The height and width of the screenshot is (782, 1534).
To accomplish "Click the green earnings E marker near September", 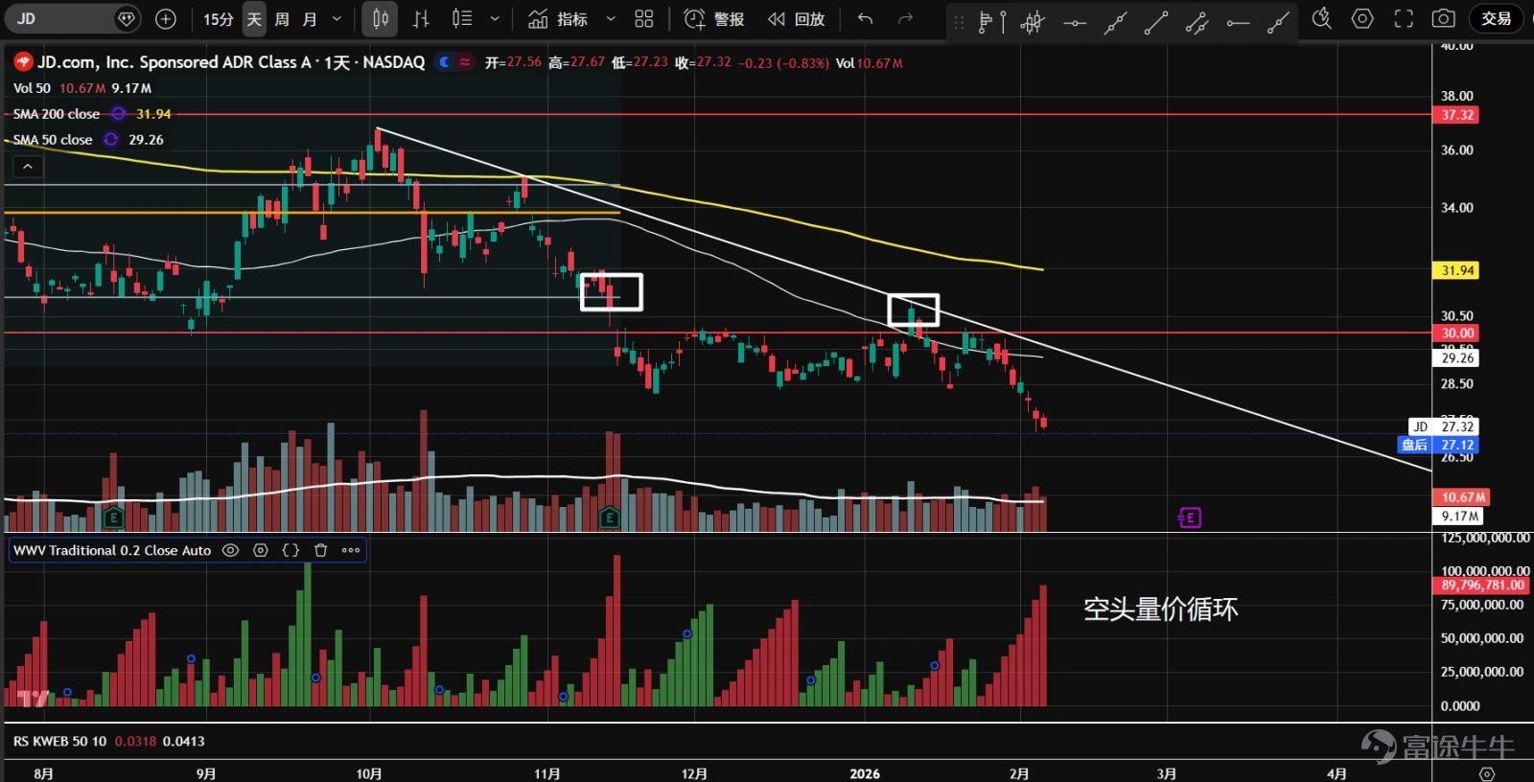I will pos(113,518).
